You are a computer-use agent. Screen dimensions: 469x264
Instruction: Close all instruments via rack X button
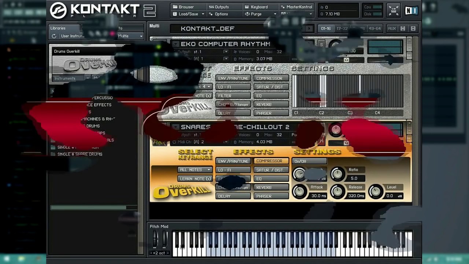click(403, 29)
